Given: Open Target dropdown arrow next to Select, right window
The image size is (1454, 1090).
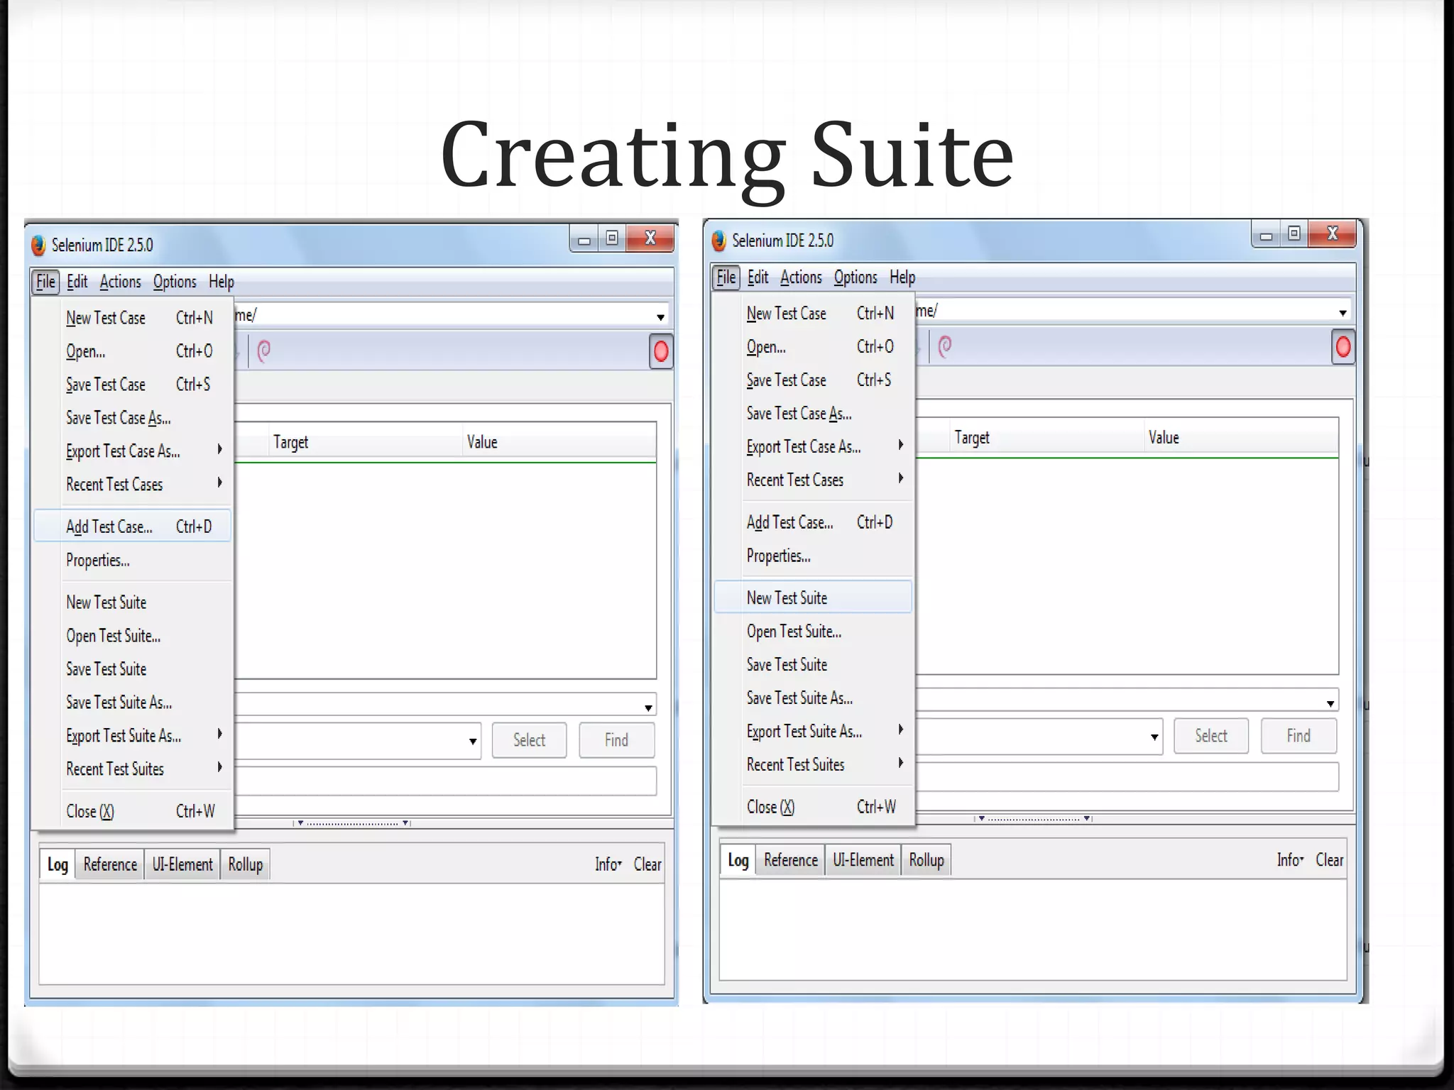Looking at the screenshot, I should 1154,737.
